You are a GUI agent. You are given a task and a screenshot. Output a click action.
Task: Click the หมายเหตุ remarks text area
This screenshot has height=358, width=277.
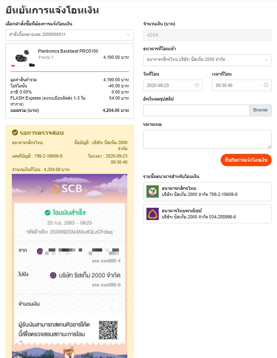(207, 139)
